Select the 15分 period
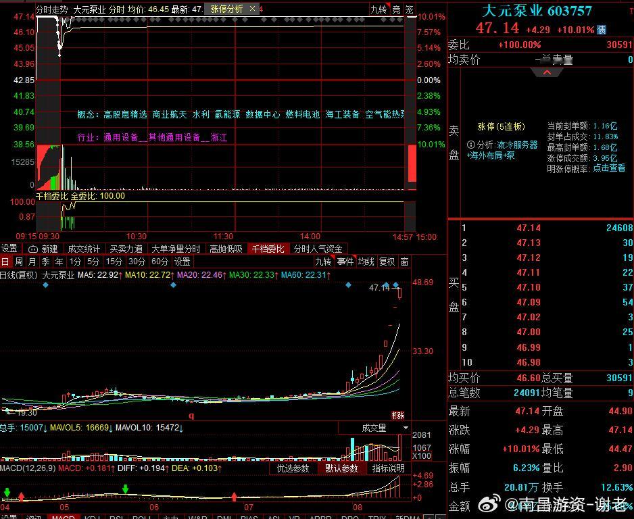This screenshot has width=634, height=519. click(114, 262)
